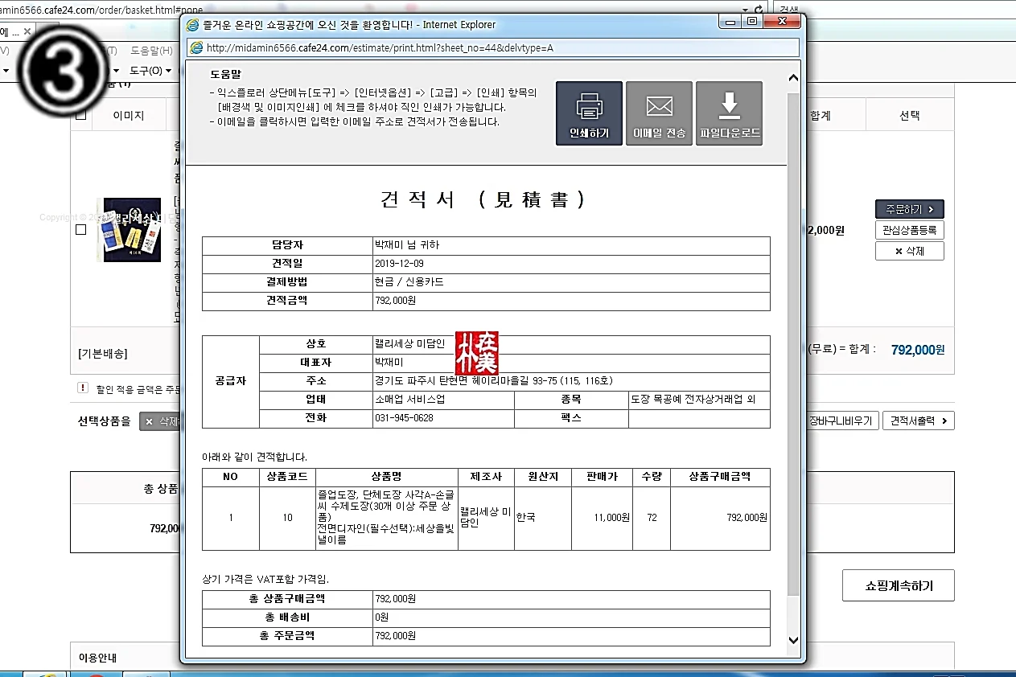Screen dimensions: 1016x677
Task: Click scroll-down arrow of popup scrollbar
Action: tap(793, 640)
